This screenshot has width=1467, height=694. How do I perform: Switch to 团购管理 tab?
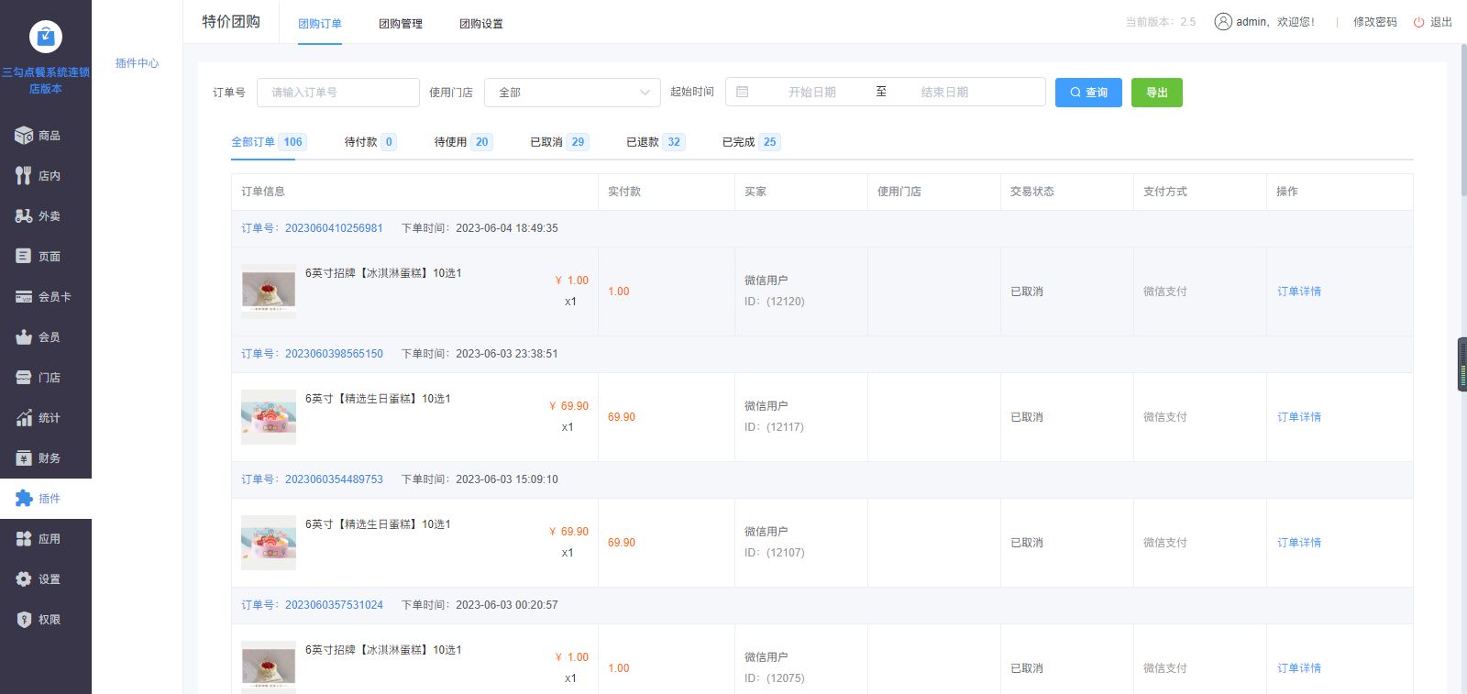(x=401, y=24)
